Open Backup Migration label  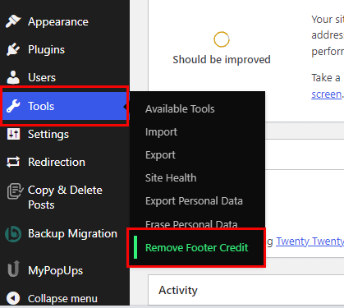[72, 234]
